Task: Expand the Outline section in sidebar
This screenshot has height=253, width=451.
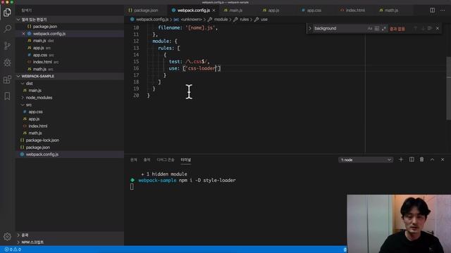Action: [x=18, y=235]
